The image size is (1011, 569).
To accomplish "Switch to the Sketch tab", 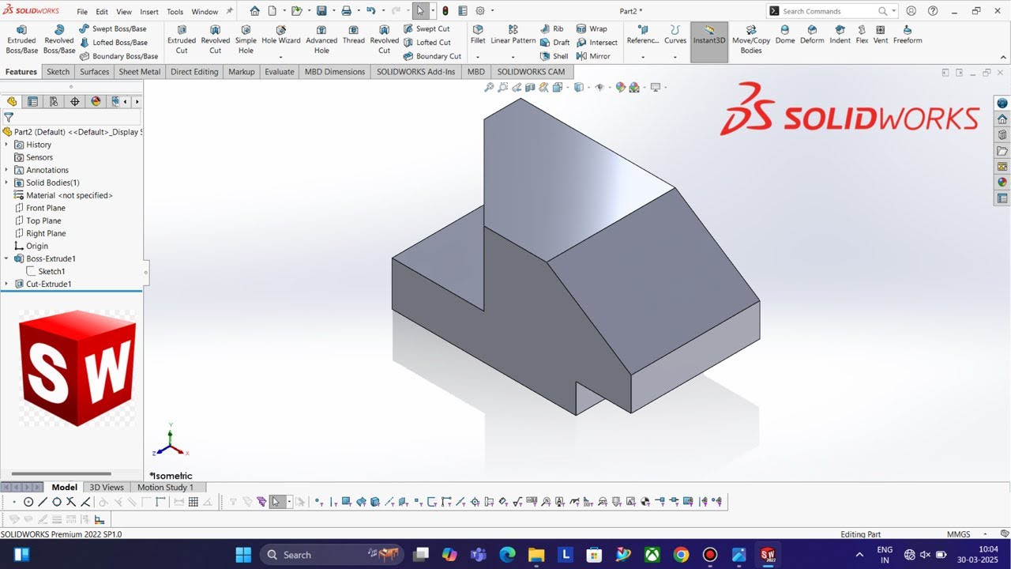I will (x=58, y=72).
